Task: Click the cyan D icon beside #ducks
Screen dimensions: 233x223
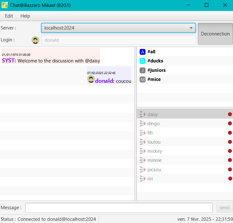Action: tap(142, 61)
